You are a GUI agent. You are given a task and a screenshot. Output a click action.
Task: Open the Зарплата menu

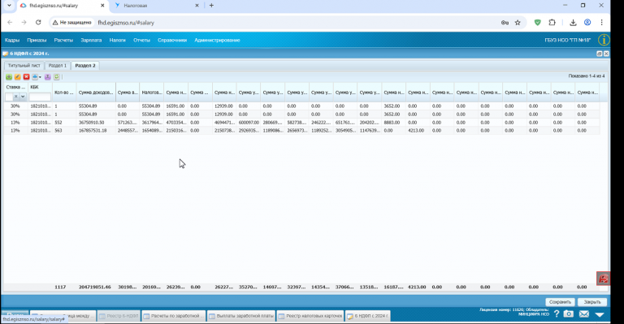[x=91, y=40]
